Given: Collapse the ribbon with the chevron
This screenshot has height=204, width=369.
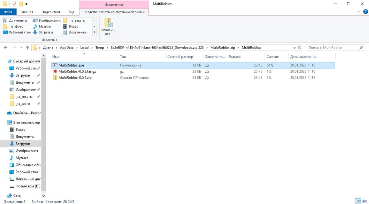Looking at the screenshot, I should point(359,12).
